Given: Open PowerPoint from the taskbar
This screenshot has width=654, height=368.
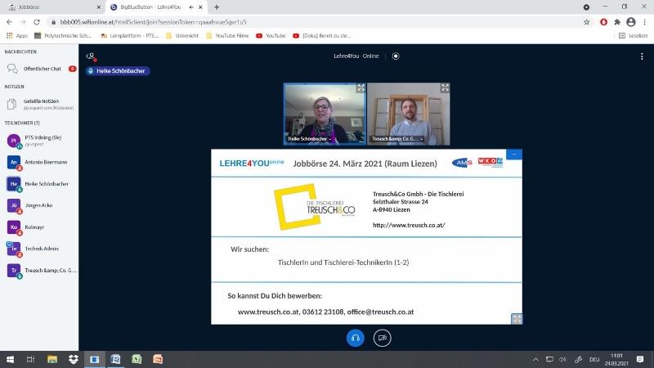Looking at the screenshot, I should click(x=158, y=359).
